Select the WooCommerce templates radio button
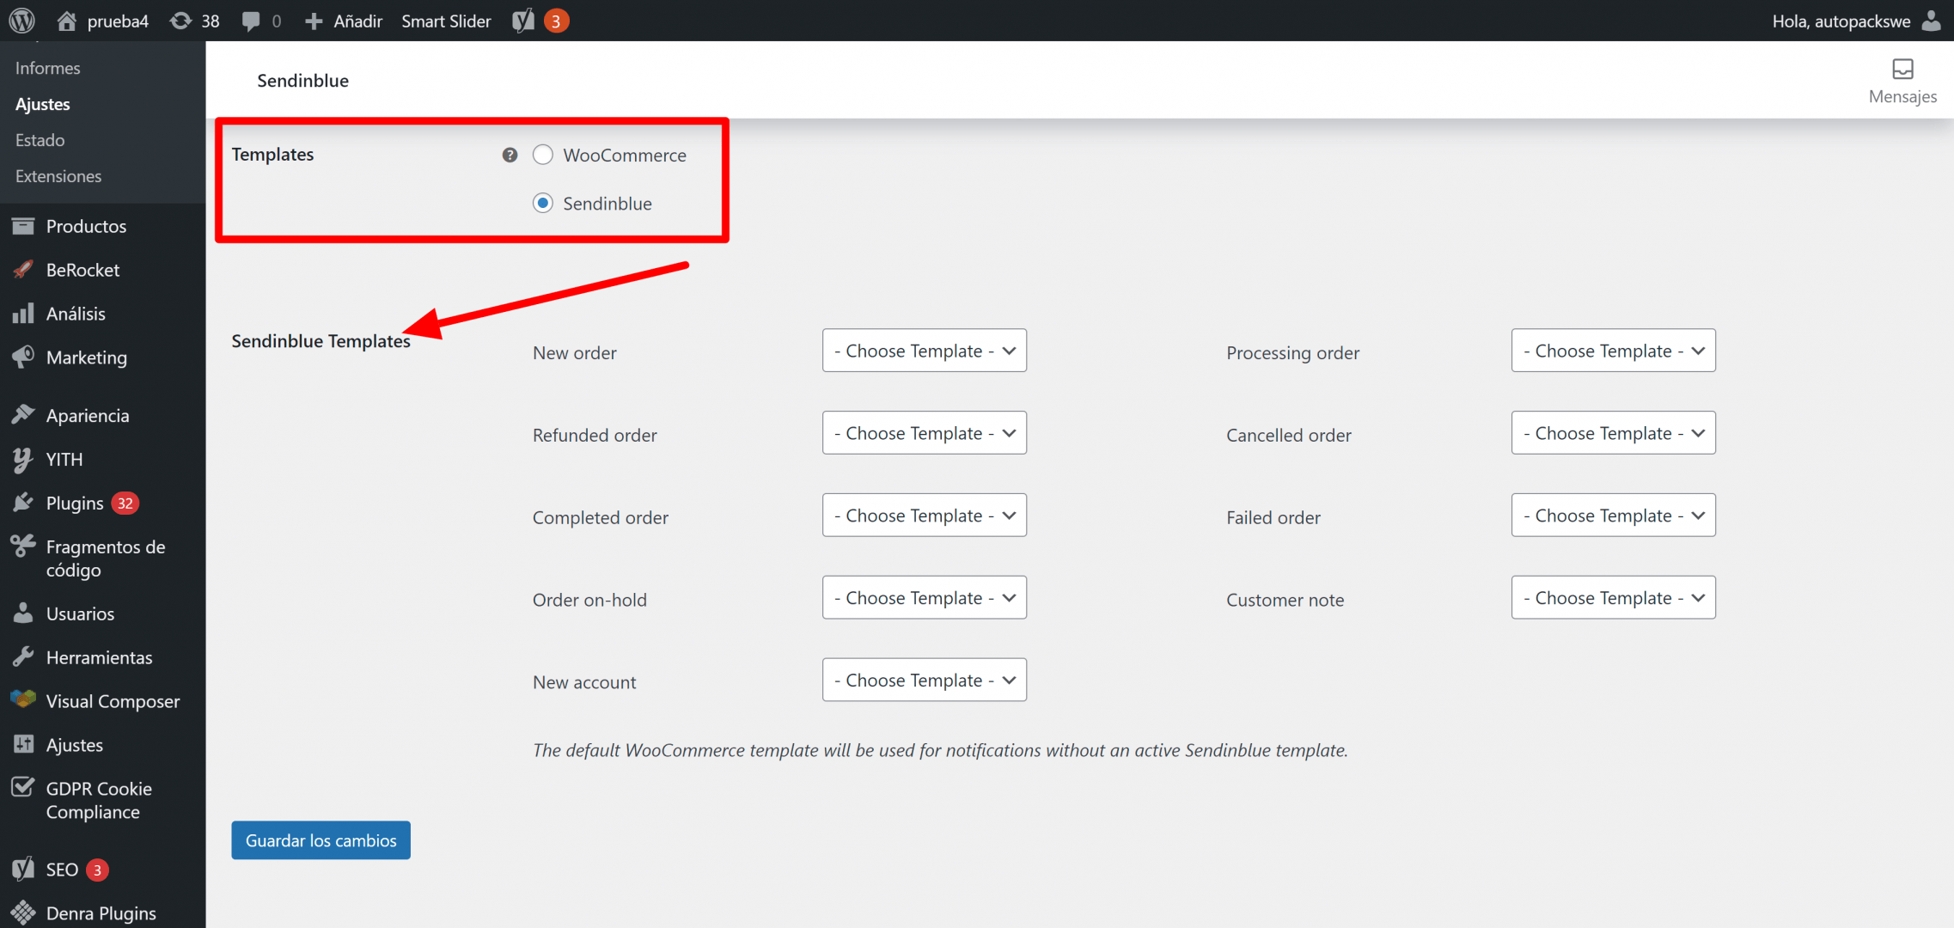This screenshot has height=928, width=1954. [x=542, y=155]
